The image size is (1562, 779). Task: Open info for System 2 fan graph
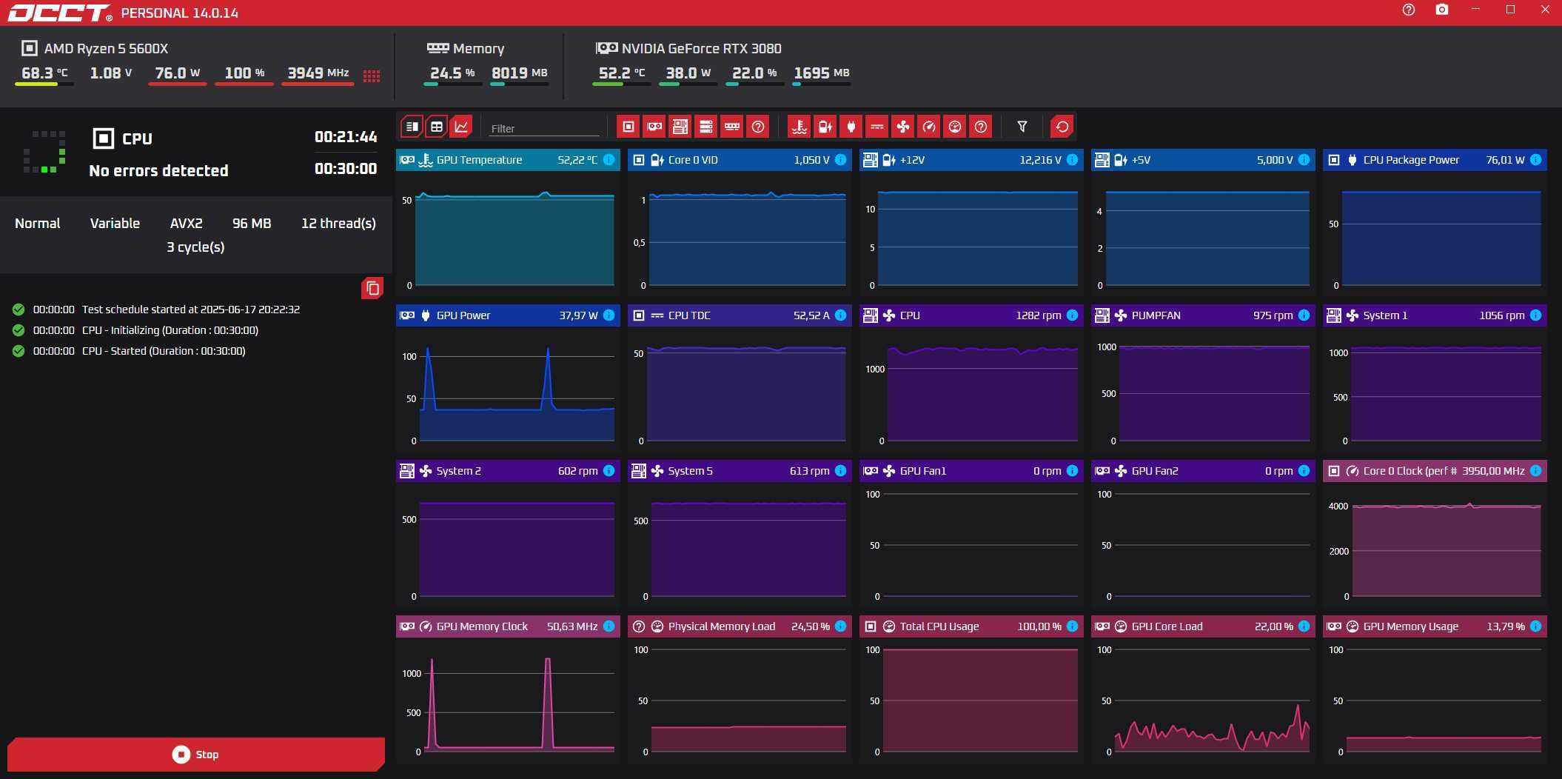click(609, 470)
